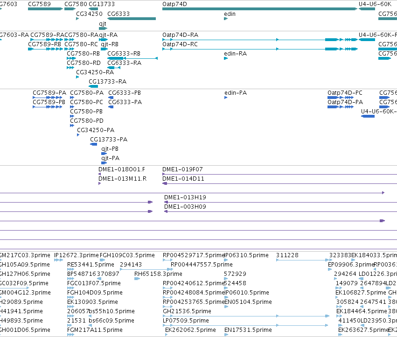Click the CG7589-RA transcript label
The height and width of the screenshot is (337, 397).
click(47, 35)
